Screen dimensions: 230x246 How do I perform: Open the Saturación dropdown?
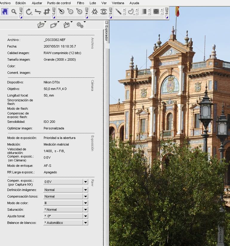(x=85, y=210)
